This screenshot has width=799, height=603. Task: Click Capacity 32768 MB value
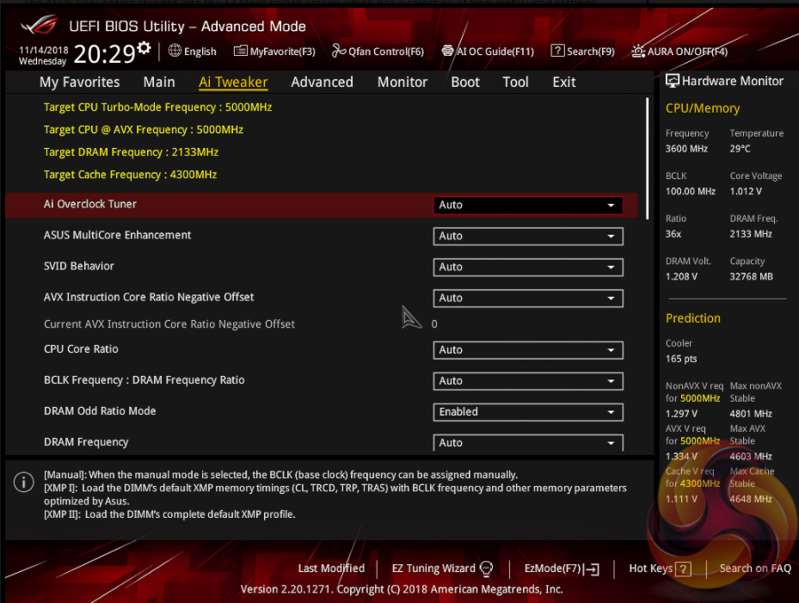click(751, 276)
